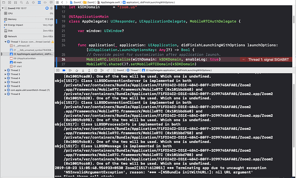
Task: Step over in the debug bar
Action: [77, 70]
